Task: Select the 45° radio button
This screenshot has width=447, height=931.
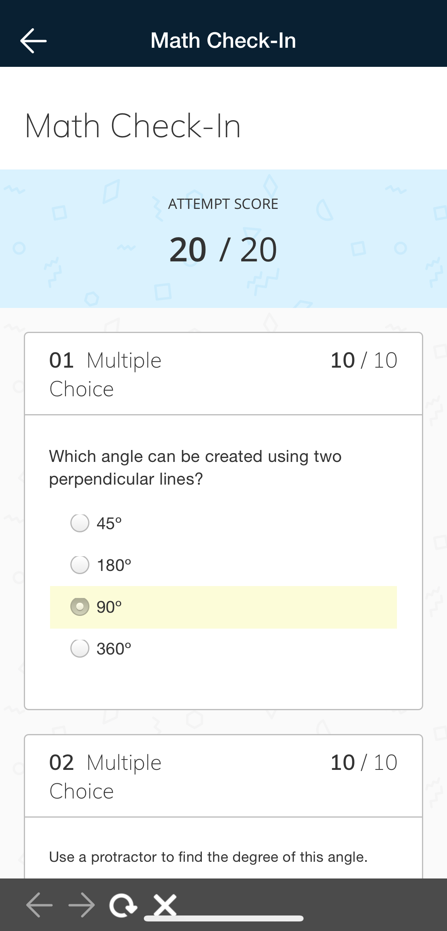Action: (80, 523)
